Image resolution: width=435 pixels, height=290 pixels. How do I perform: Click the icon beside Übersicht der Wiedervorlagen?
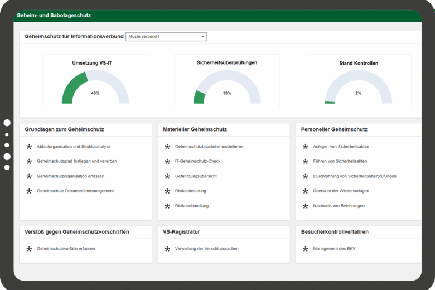306,191
